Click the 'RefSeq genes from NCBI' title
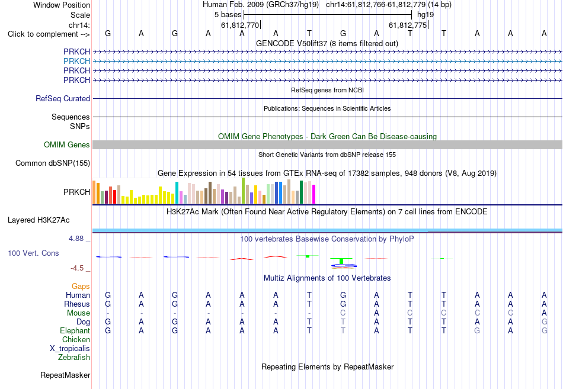563x389 pixels. (x=327, y=90)
